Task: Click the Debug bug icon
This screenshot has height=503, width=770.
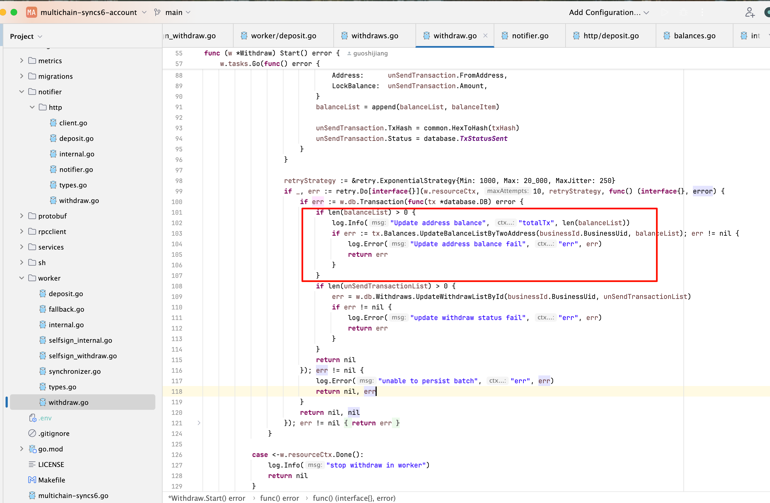Action: [x=683, y=12]
